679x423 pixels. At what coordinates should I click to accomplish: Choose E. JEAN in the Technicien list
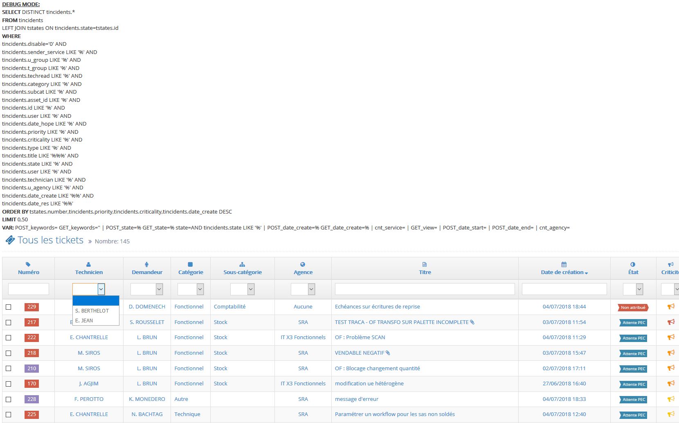[x=96, y=321]
